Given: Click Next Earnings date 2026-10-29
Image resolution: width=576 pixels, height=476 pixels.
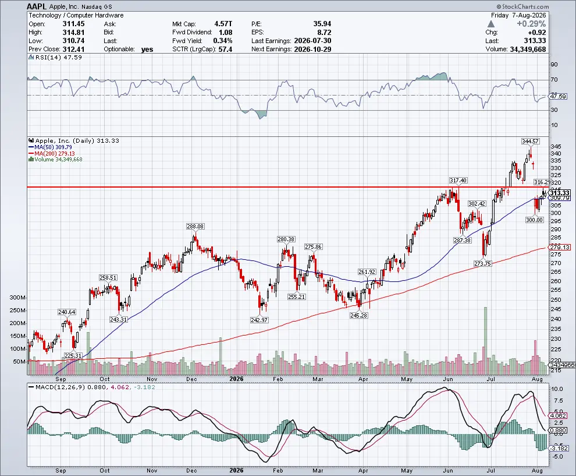Looking at the screenshot, I should [x=312, y=50].
